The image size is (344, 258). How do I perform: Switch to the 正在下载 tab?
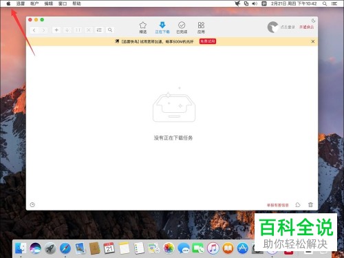(162, 28)
